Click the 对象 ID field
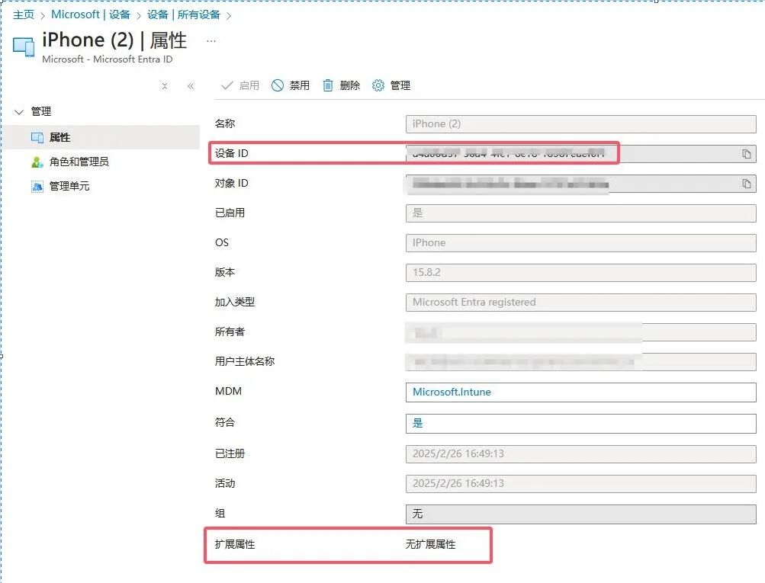765x583 pixels. click(580, 184)
